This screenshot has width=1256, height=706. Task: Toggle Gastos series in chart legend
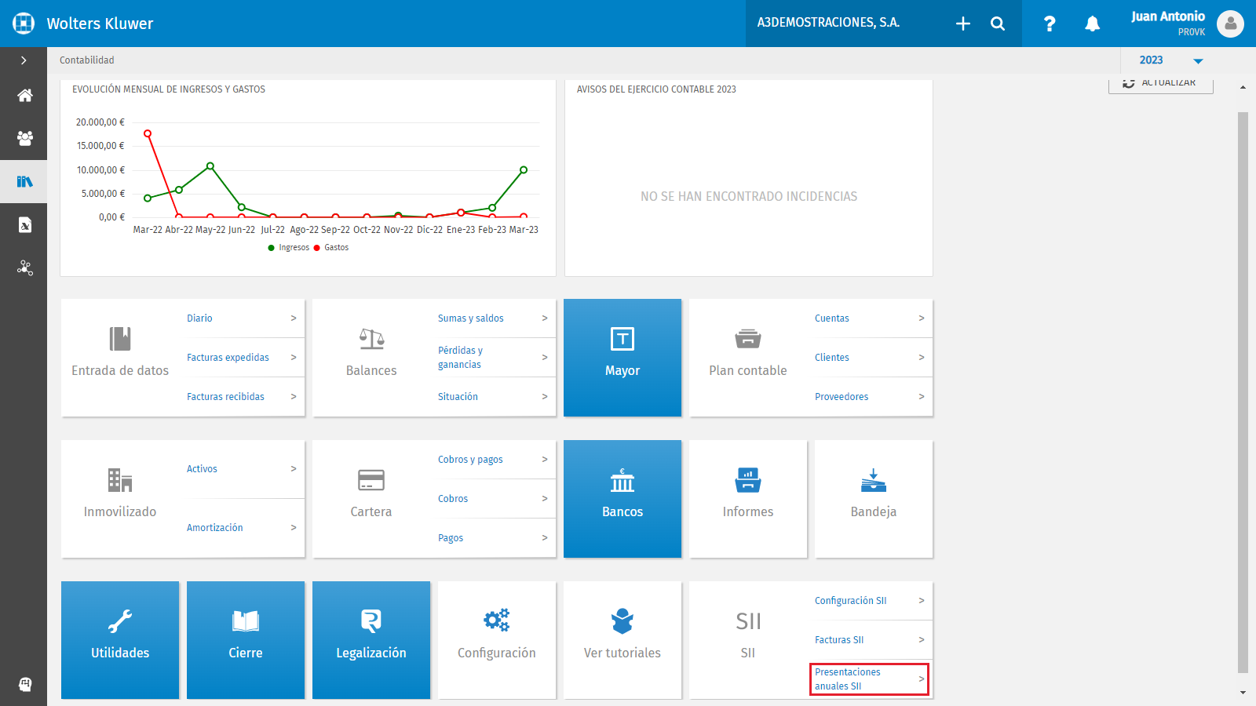[x=331, y=248]
